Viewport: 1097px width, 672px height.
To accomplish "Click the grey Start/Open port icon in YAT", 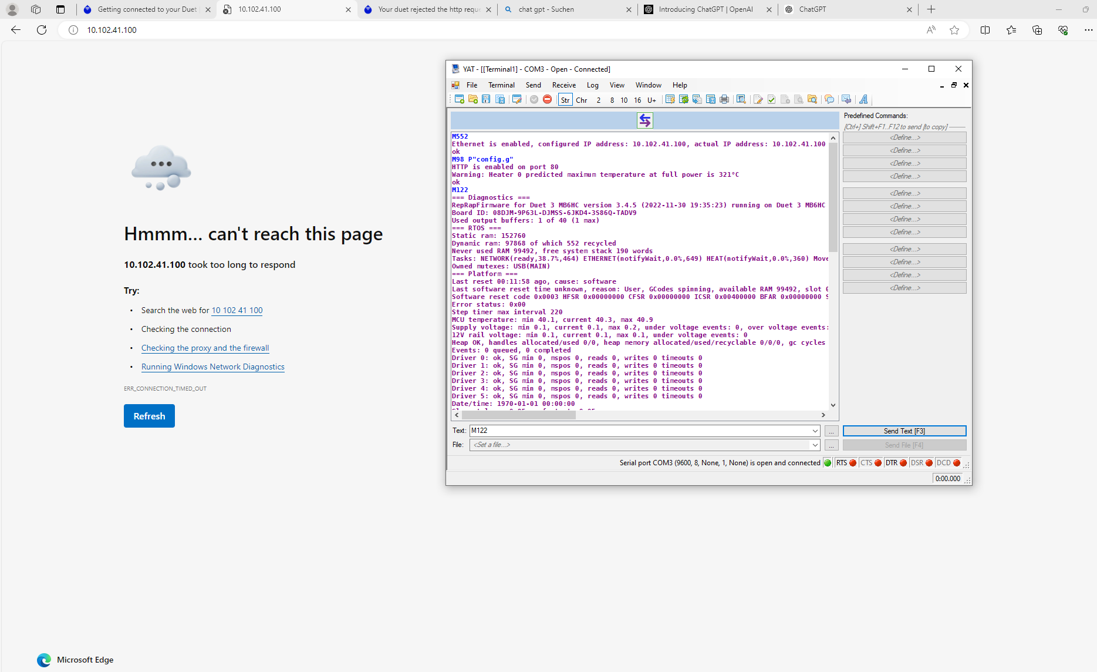I will (x=534, y=99).
